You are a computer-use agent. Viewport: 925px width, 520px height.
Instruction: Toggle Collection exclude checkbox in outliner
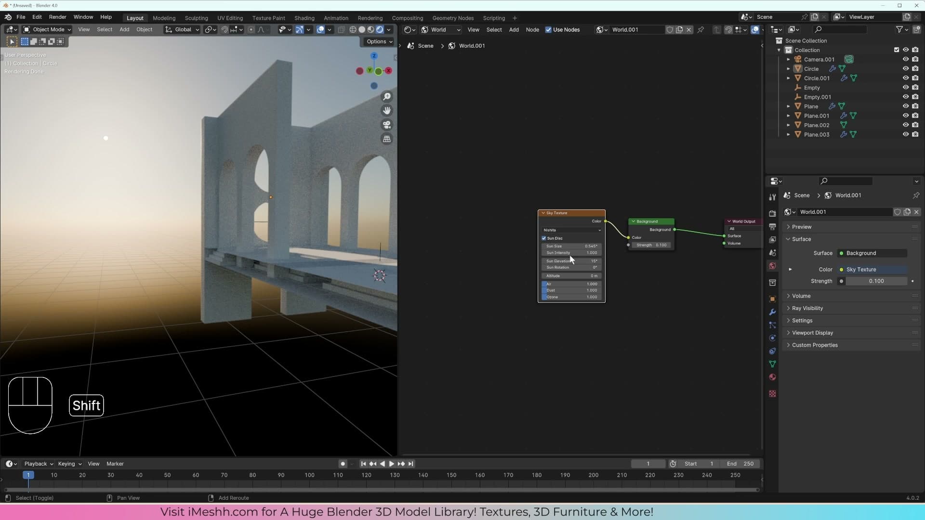(x=897, y=50)
